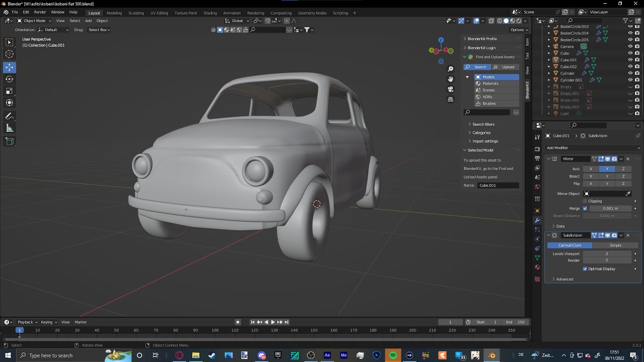Screen dimensions: 644x362
Task: Expand the Subdivision Advanced section
Action: coord(564,279)
